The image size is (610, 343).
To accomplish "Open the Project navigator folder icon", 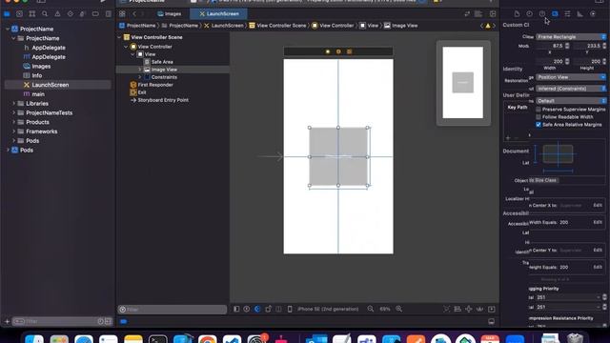I will click(x=7, y=14).
